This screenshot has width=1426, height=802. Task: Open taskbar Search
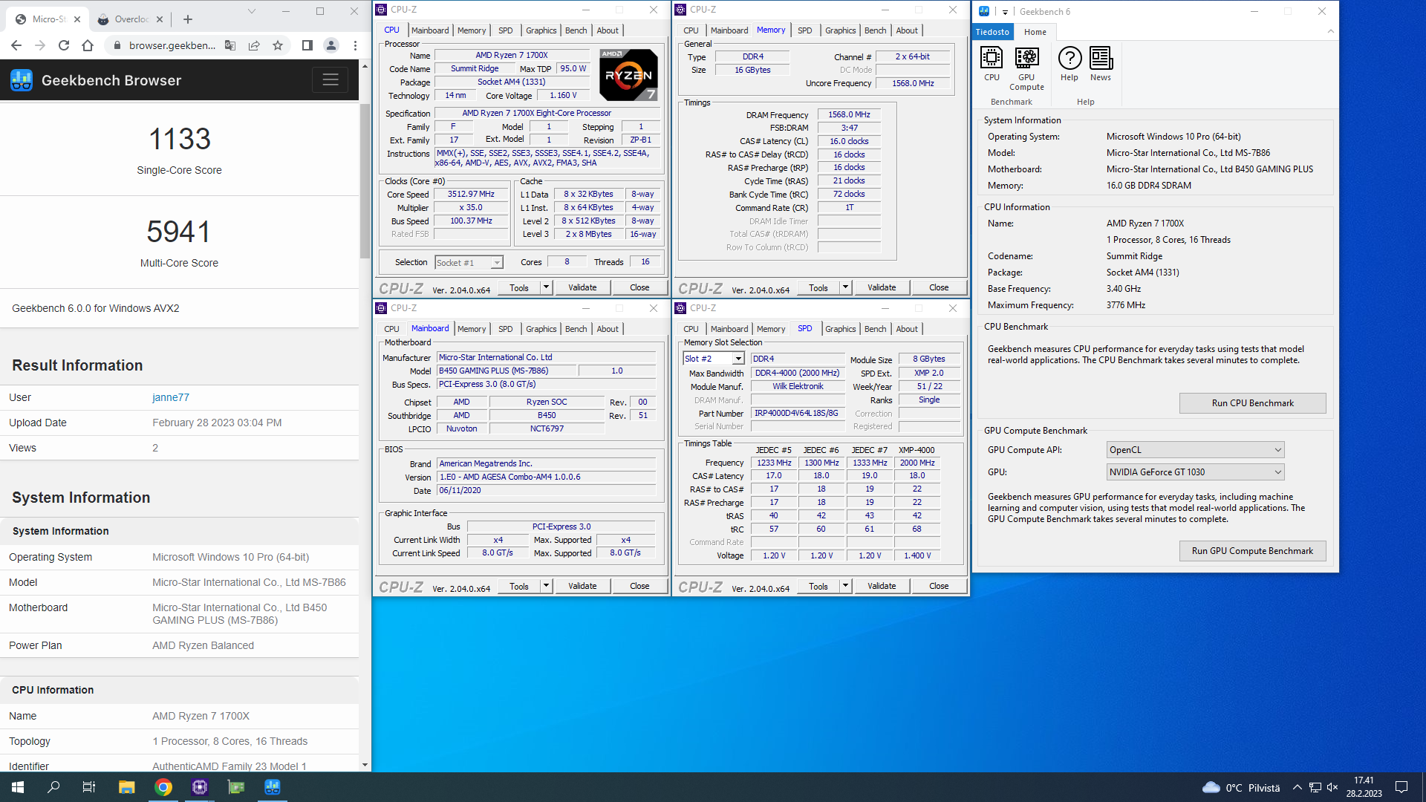53,787
